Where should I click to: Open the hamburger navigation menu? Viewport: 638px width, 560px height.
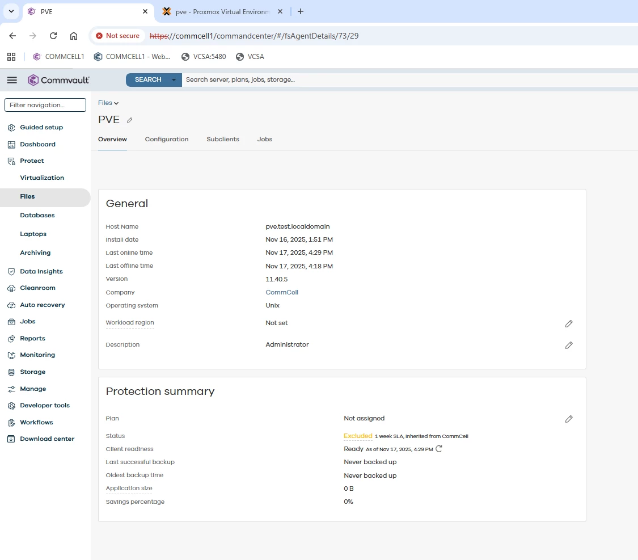click(12, 80)
